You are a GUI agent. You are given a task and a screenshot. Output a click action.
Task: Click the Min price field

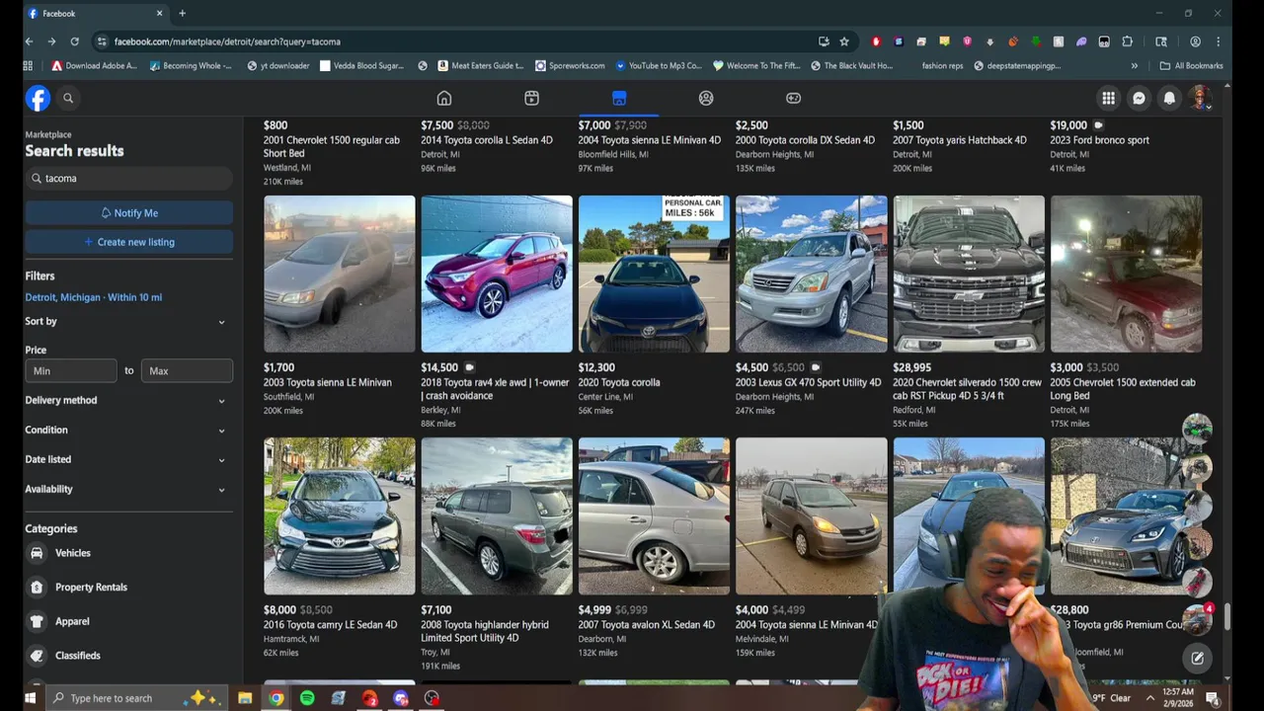tap(70, 370)
